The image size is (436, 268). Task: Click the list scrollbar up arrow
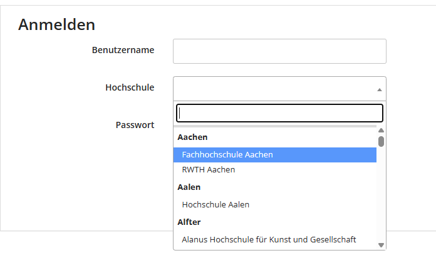381,131
